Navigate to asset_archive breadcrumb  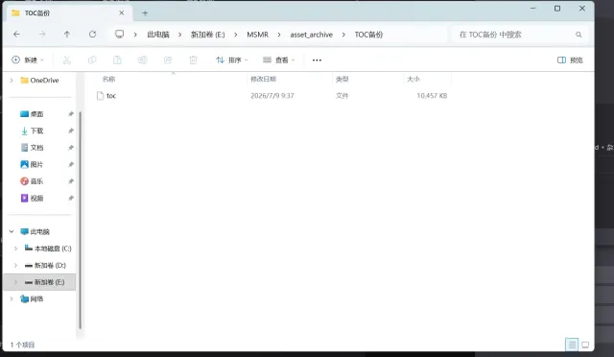(311, 35)
